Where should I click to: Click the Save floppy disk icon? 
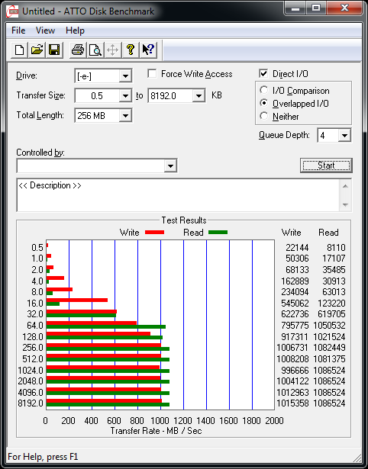[x=54, y=50]
